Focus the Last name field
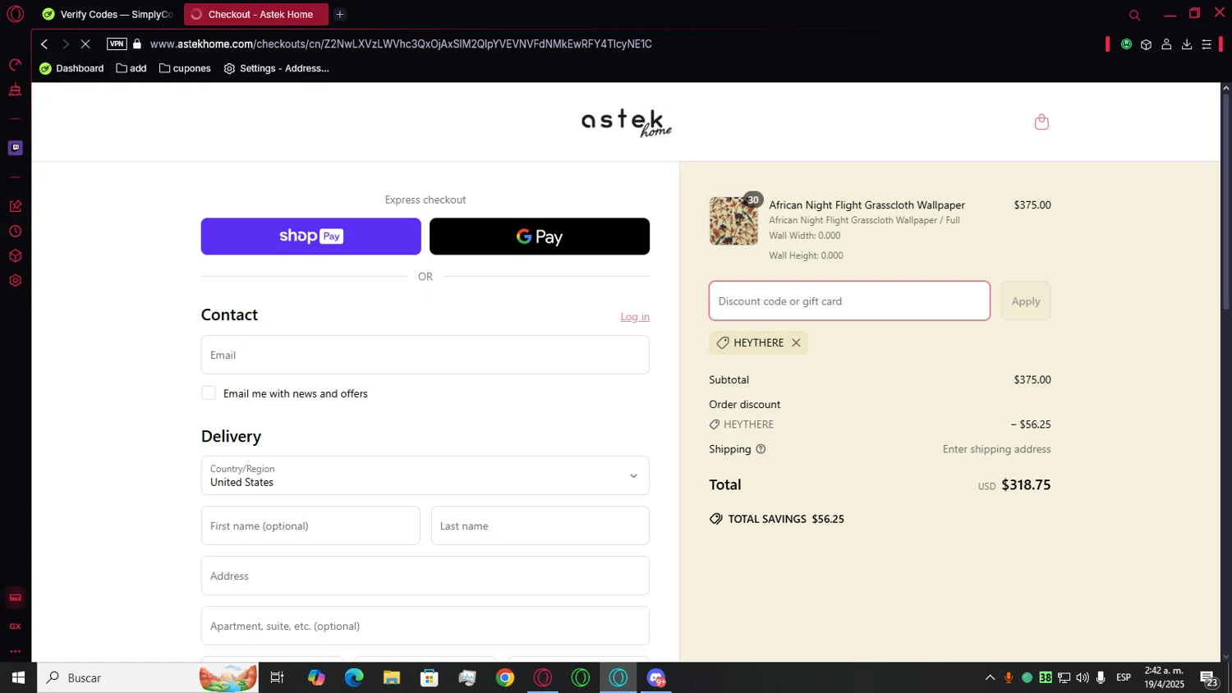This screenshot has height=693, width=1232. [x=540, y=525]
